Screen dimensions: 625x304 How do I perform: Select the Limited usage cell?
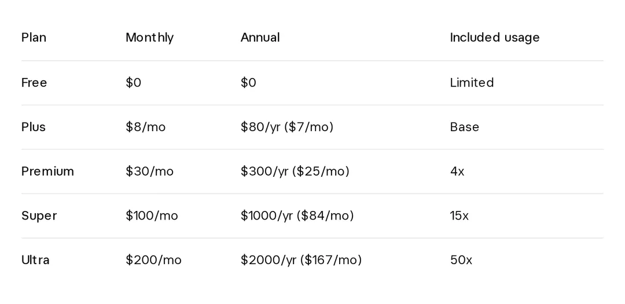pyautogui.click(x=472, y=83)
